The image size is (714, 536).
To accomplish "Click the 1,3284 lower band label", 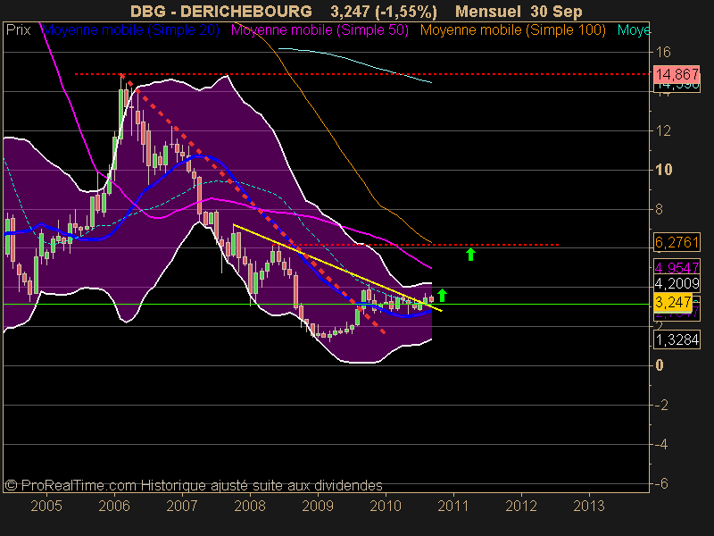I will (x=677, y=339).
